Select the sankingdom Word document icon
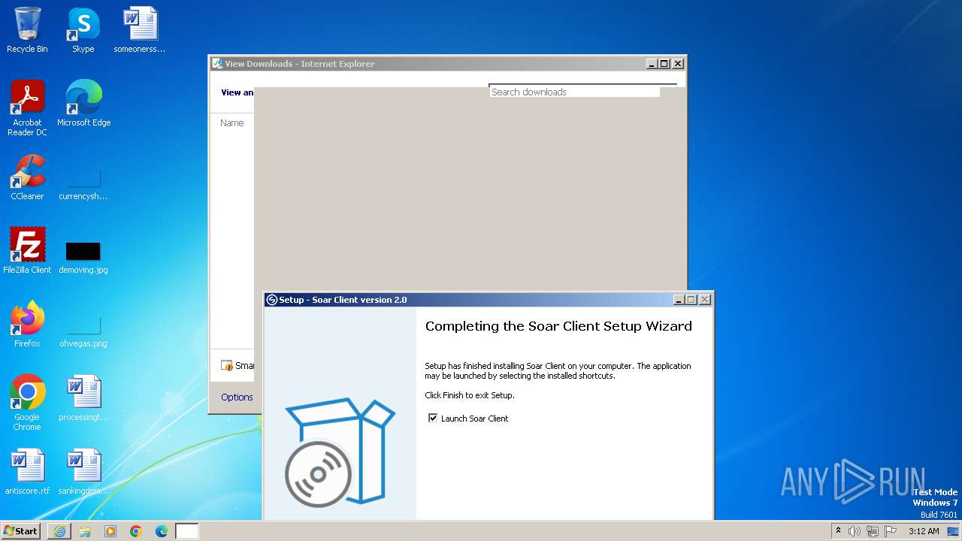Image resolution: width=962 pixels, height=541 pixels. point(83,472)
